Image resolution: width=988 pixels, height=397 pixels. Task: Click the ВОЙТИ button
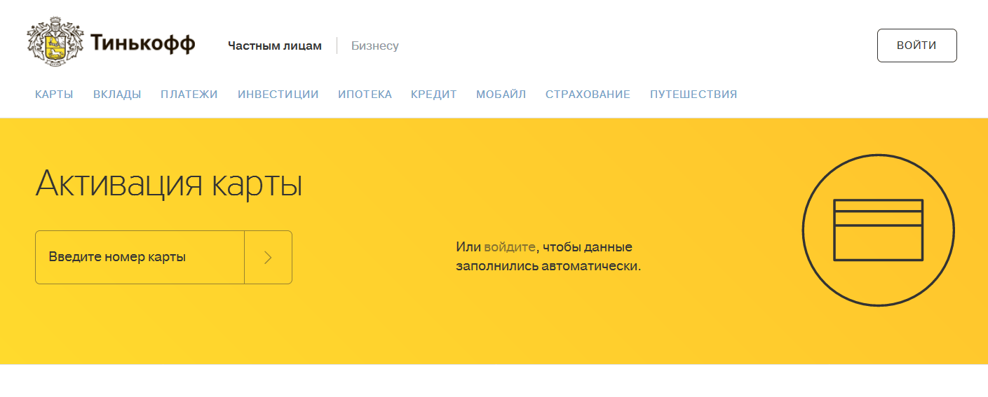(x=916, y=46)
